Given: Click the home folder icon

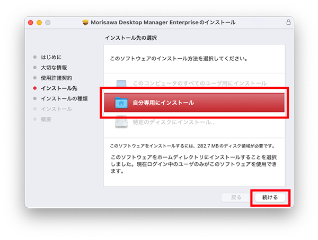Looking at the screenshot, I should [x=121, y=103].
